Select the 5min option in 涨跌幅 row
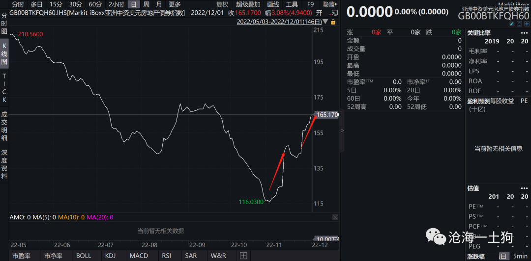This screenshot has width=531, height=261. click(521, 256)
